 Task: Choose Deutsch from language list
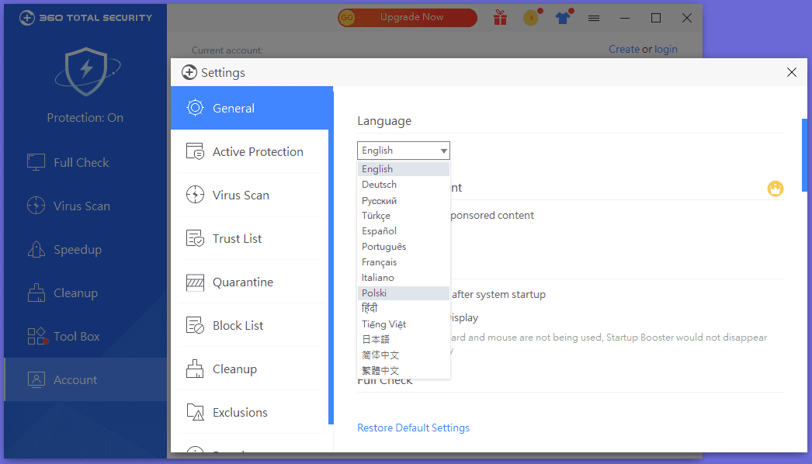[404, 185]
